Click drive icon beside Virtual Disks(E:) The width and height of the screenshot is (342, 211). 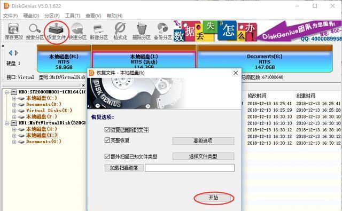pos(21,111)
